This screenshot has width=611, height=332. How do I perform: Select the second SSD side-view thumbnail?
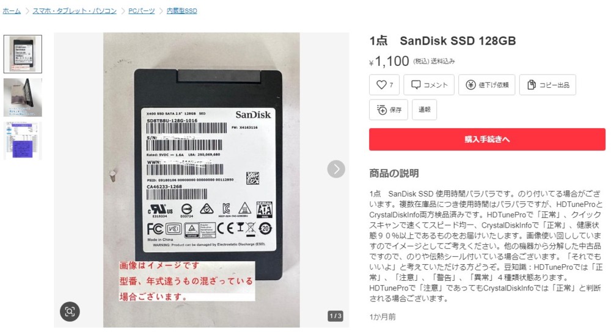(x=23, y=97)
